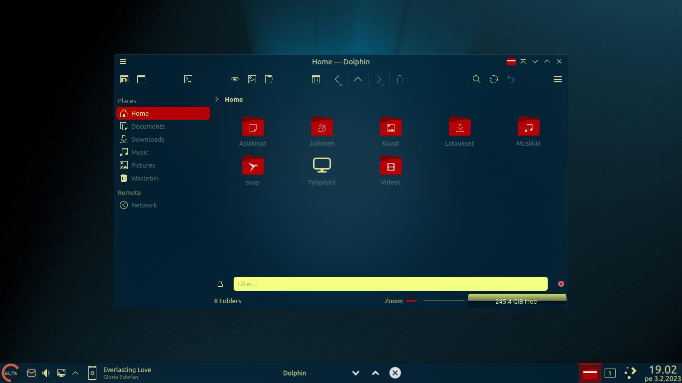Open the volume tray icon
Screen dimensions: 682x383
coord(46,373)
